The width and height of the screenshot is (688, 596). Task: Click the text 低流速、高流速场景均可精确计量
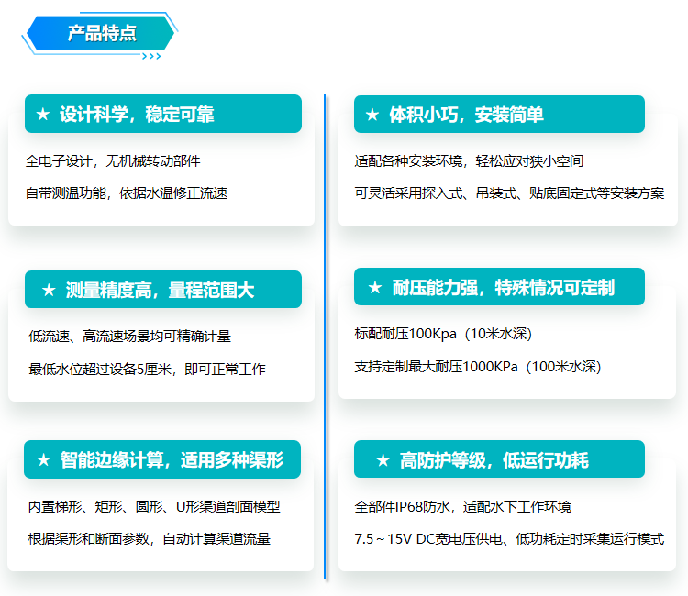[130, 337]
